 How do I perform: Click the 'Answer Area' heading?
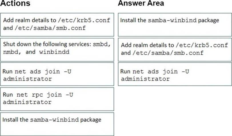point(141,3)
